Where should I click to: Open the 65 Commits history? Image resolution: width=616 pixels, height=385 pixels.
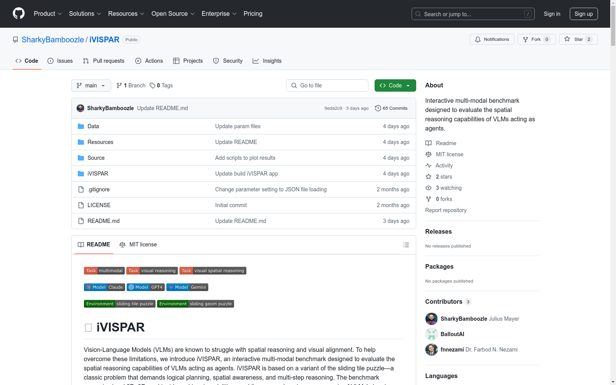point(391,108)
